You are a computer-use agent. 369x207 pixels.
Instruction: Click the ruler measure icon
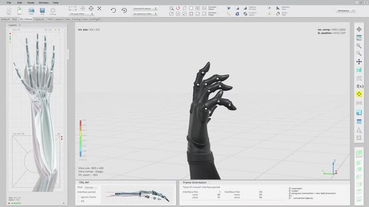pos(359,103)
